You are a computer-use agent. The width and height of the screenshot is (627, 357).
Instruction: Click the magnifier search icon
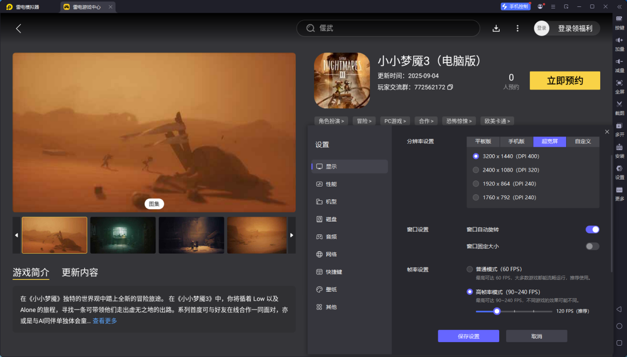click(311, 28)
